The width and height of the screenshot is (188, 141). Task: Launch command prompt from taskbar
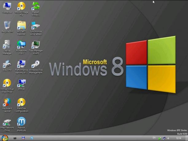(15, 138)
